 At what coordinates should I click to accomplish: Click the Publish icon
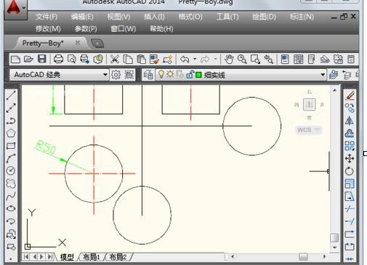[x=85, y=59]
